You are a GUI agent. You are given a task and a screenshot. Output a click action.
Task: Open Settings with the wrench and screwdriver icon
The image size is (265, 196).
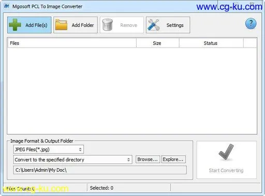(x=168, y=25)
